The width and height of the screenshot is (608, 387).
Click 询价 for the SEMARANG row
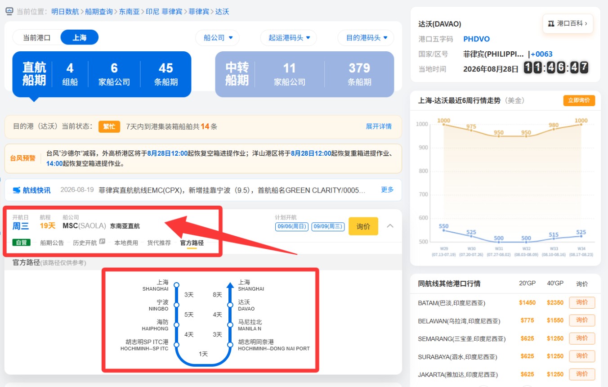[x=582, y=338]
